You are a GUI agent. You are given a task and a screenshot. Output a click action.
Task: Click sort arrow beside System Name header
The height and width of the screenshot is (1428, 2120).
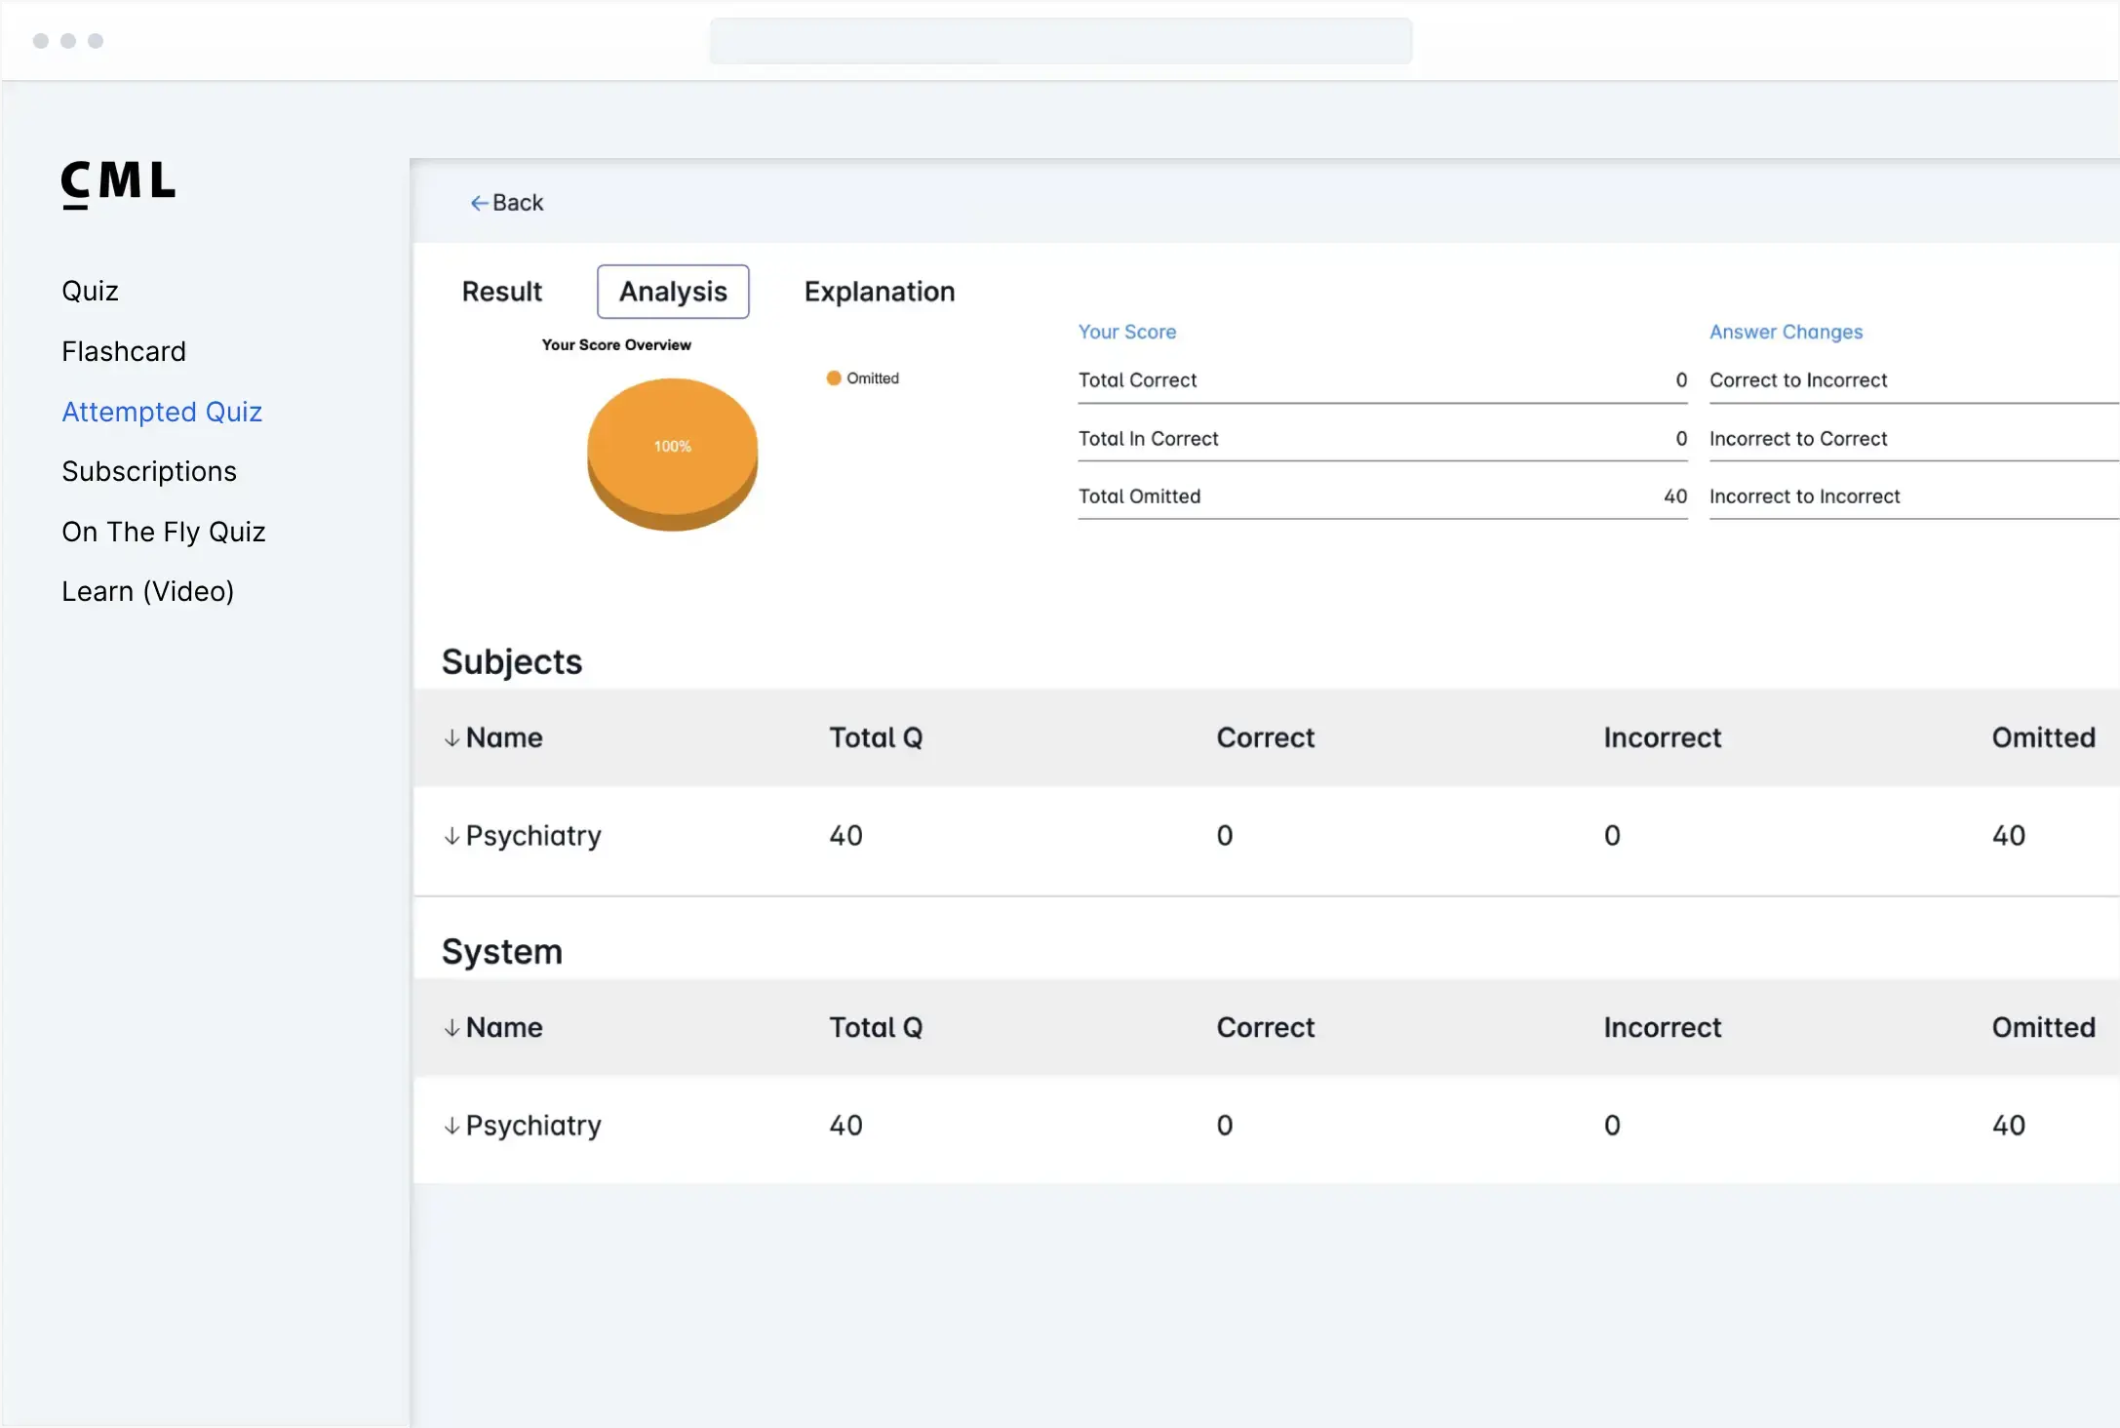tap(451, 1028)
